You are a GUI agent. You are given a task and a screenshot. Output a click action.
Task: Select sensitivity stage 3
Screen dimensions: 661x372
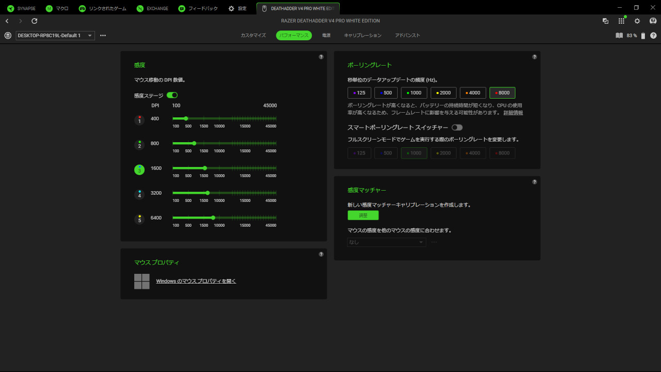[139, 169]
